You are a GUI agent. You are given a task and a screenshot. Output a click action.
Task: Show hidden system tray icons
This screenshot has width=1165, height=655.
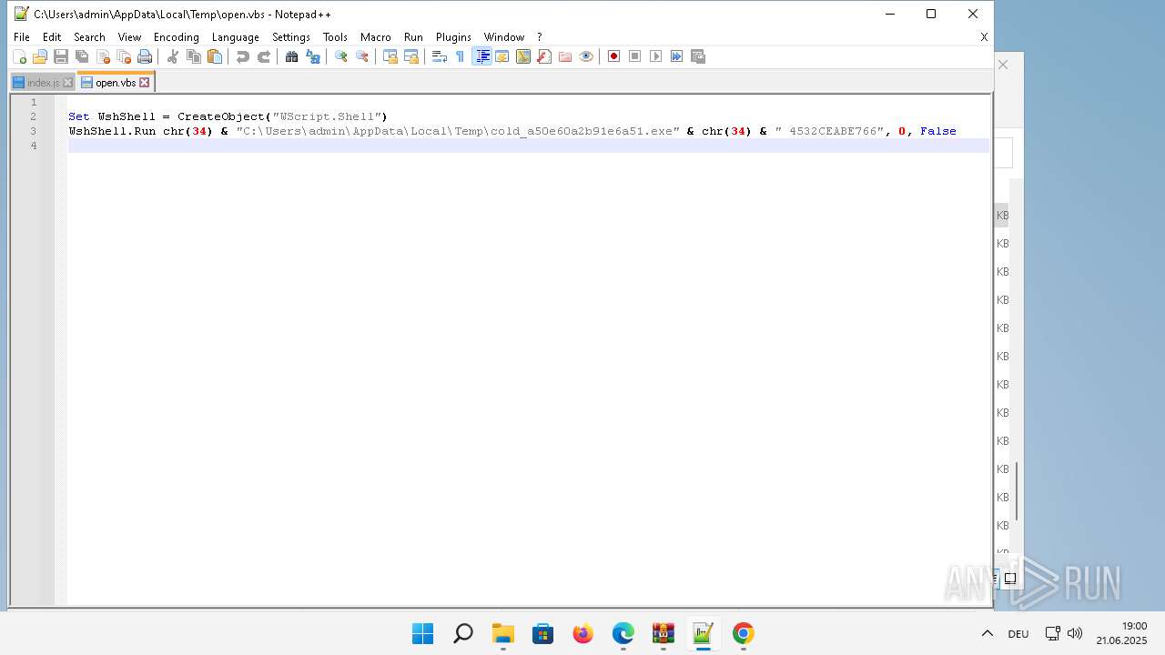click(x=987, y=633)
